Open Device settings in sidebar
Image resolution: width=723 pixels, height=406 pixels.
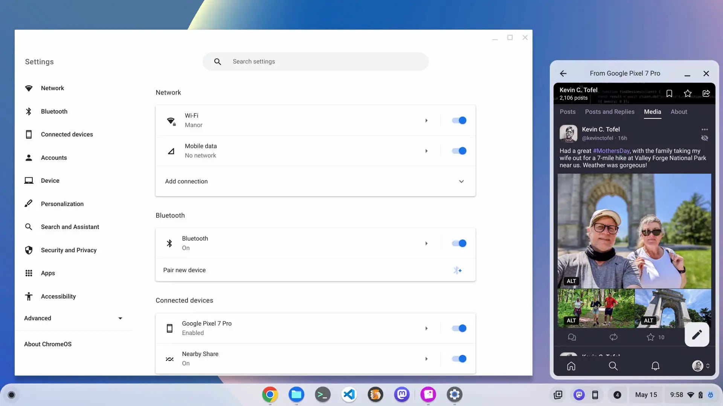pos(50,180)
